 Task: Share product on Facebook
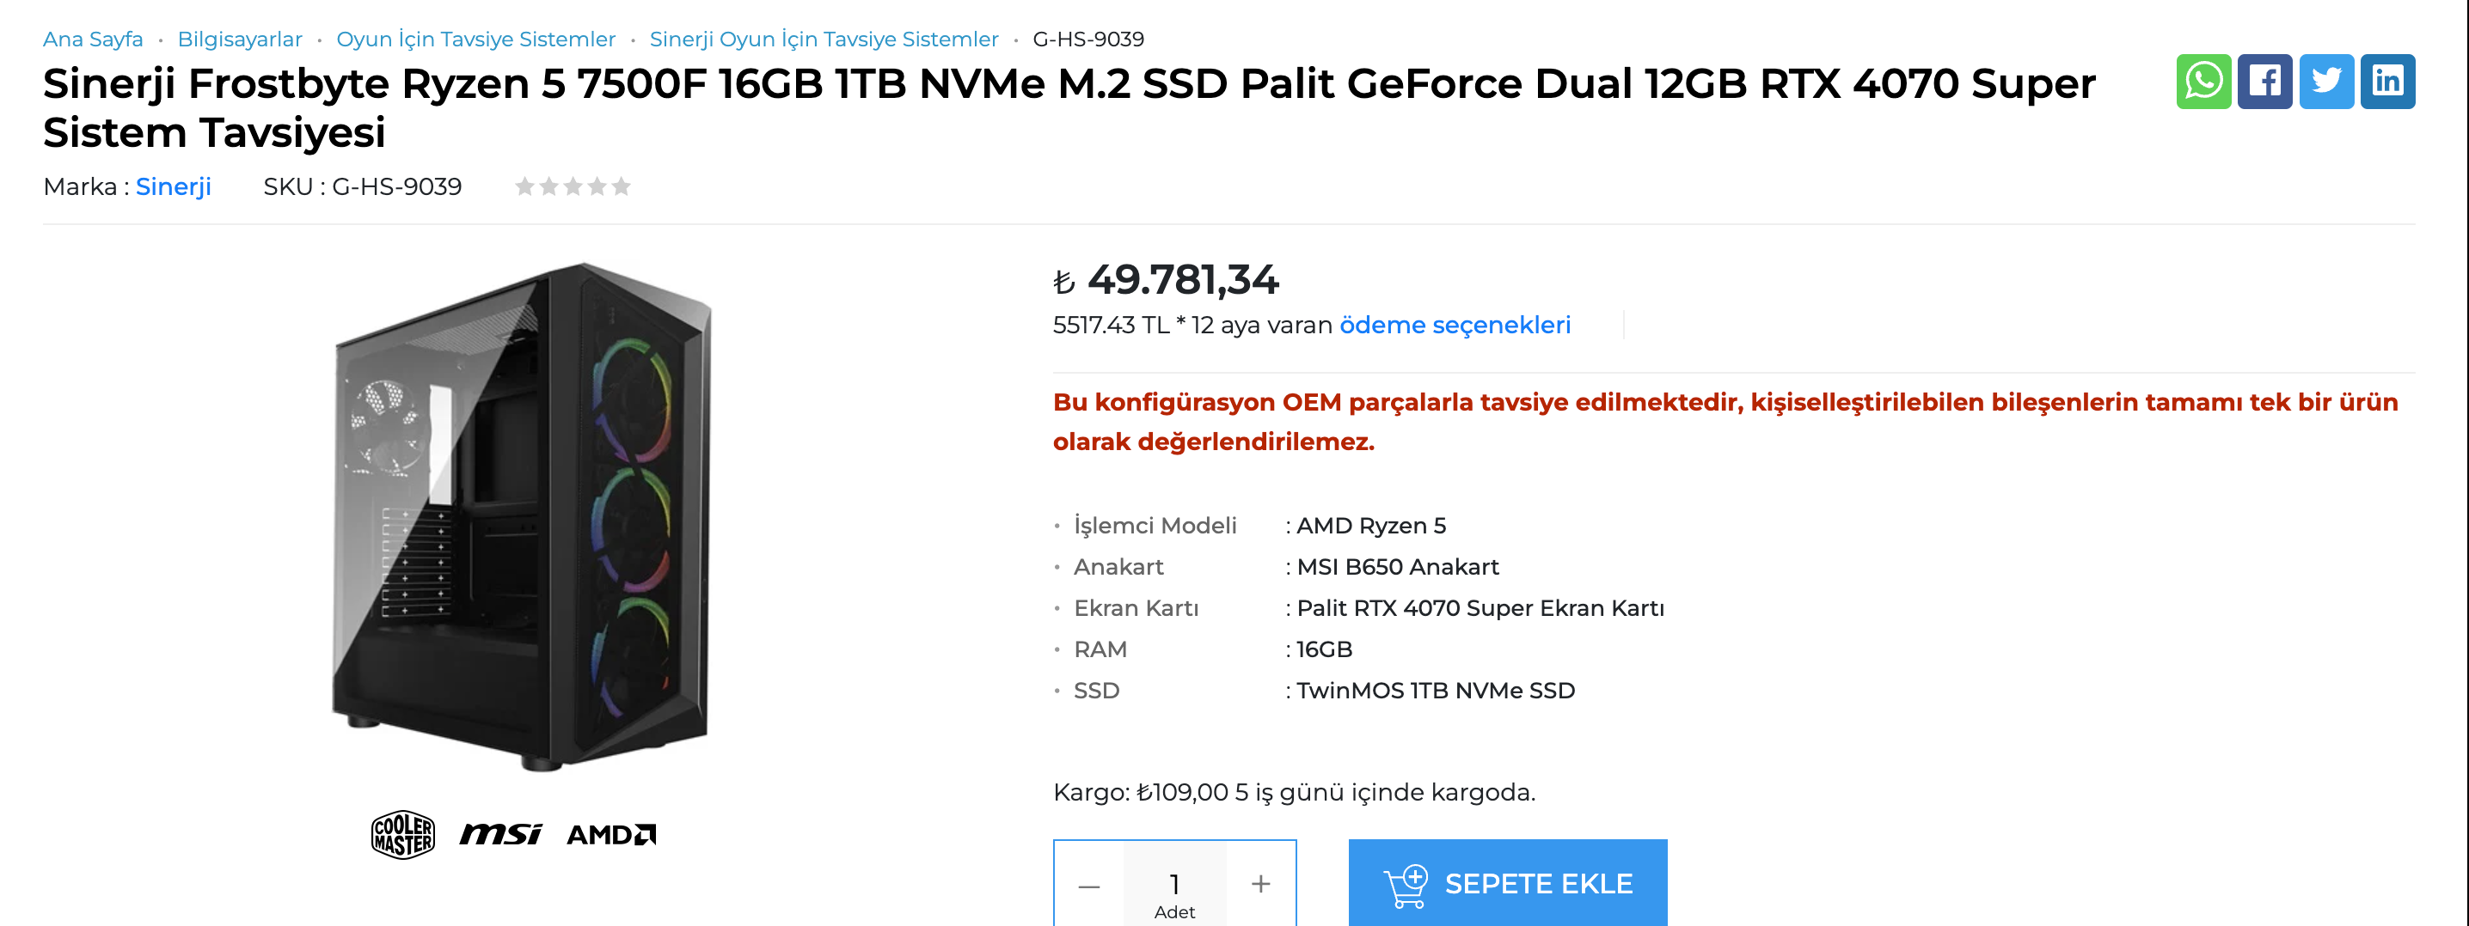click(2264, 82)
